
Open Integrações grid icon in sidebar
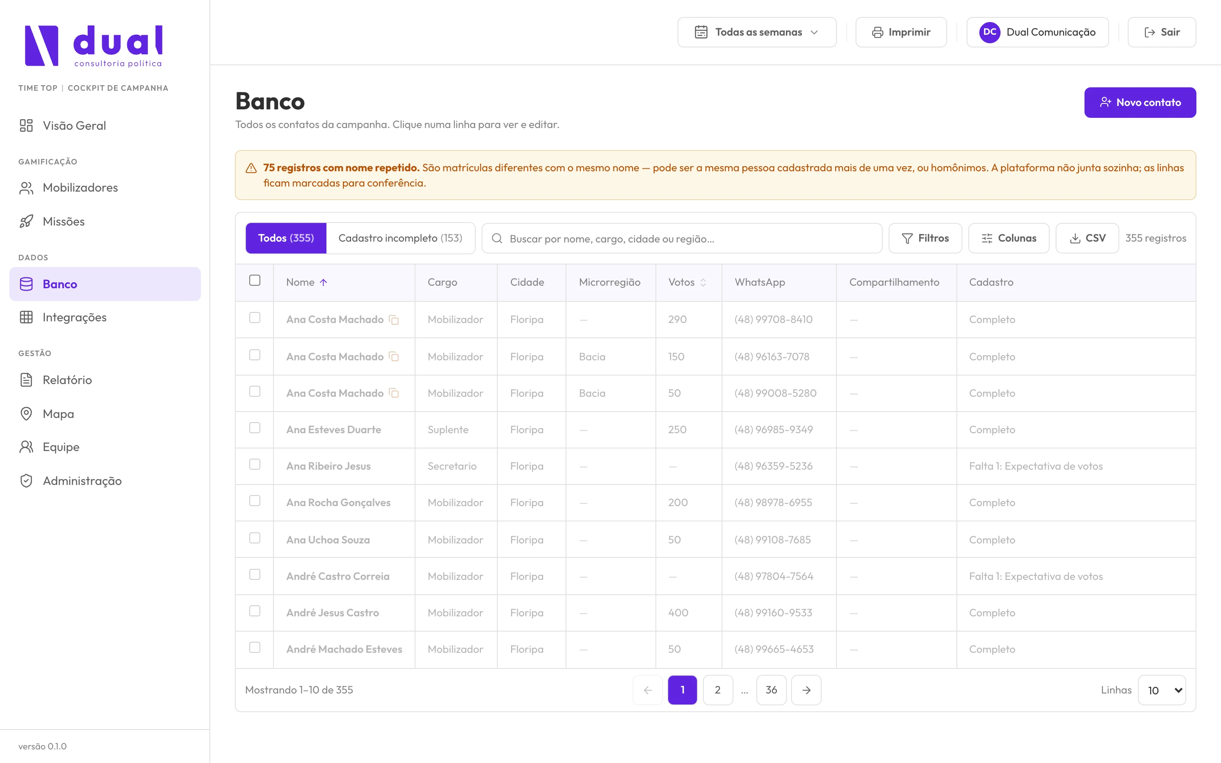tap(26, 317)
